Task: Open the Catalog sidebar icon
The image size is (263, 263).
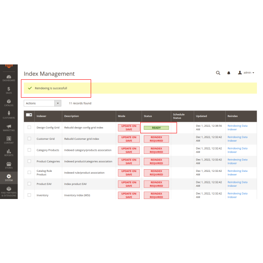Action: pos(9,103)
